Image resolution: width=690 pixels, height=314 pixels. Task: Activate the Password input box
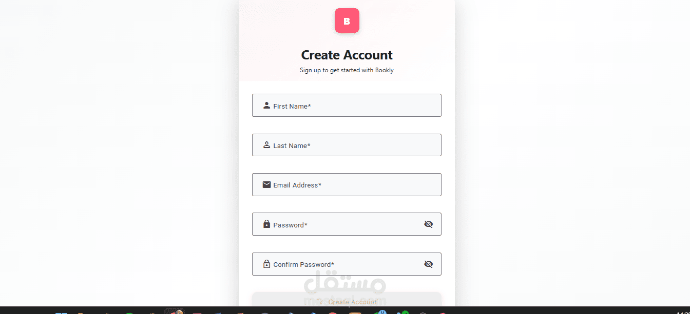coord(347,224)
